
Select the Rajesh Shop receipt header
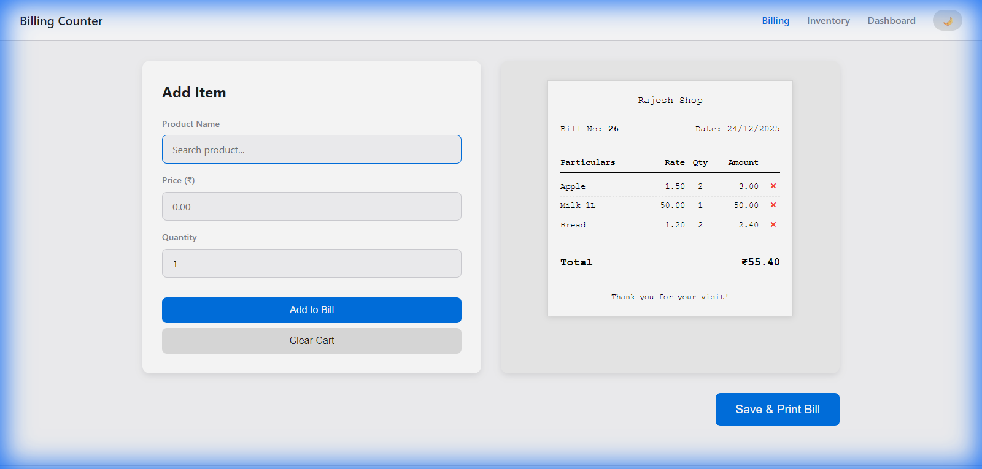(670, 100)
